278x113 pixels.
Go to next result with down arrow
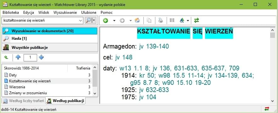point(41,57)
